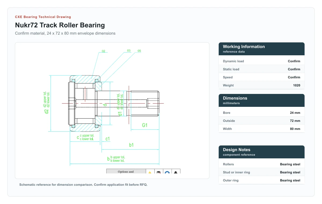Click 'millimeters' subheading text

pos(231,103)
